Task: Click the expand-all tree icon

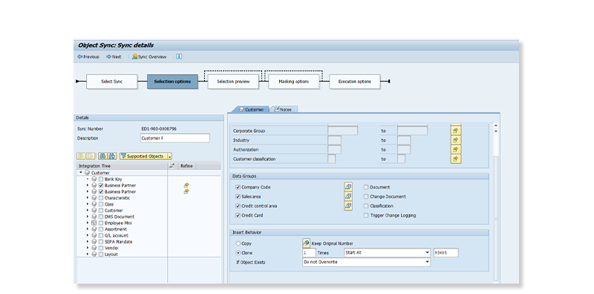Action: point(81,156)
